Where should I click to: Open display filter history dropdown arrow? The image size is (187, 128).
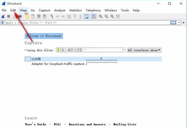pyautogui.click(x=179, y=23)
